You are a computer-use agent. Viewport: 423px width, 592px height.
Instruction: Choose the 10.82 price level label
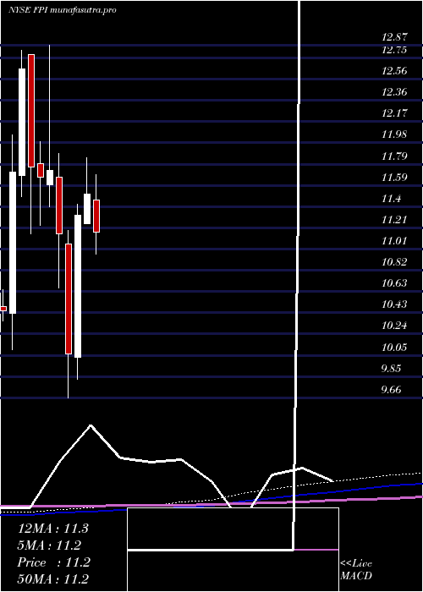[x=394, y=261]
